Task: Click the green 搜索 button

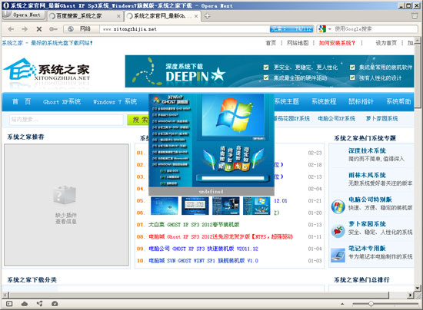Action: pos(138,120)
